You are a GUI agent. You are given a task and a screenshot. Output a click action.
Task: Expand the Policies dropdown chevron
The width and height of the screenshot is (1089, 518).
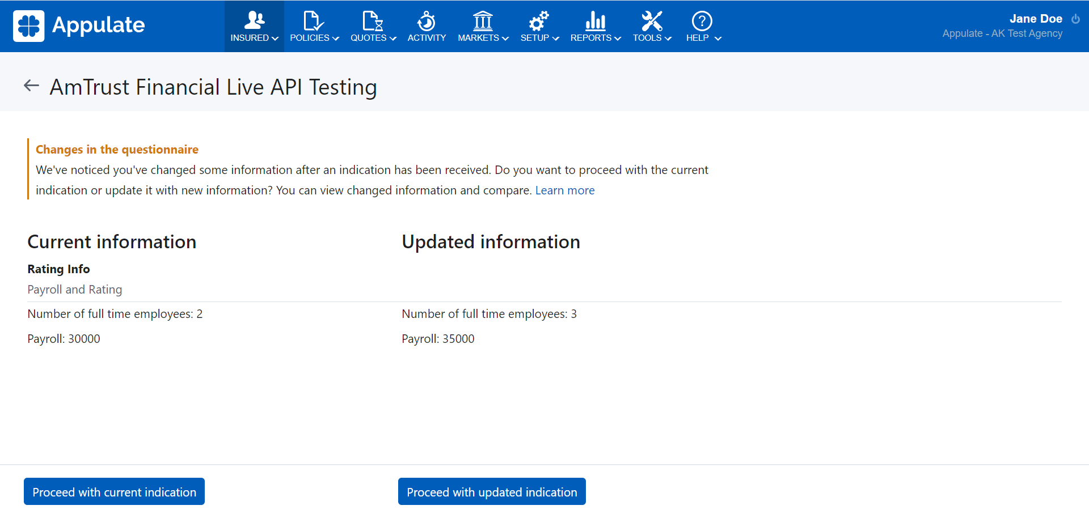336,39
